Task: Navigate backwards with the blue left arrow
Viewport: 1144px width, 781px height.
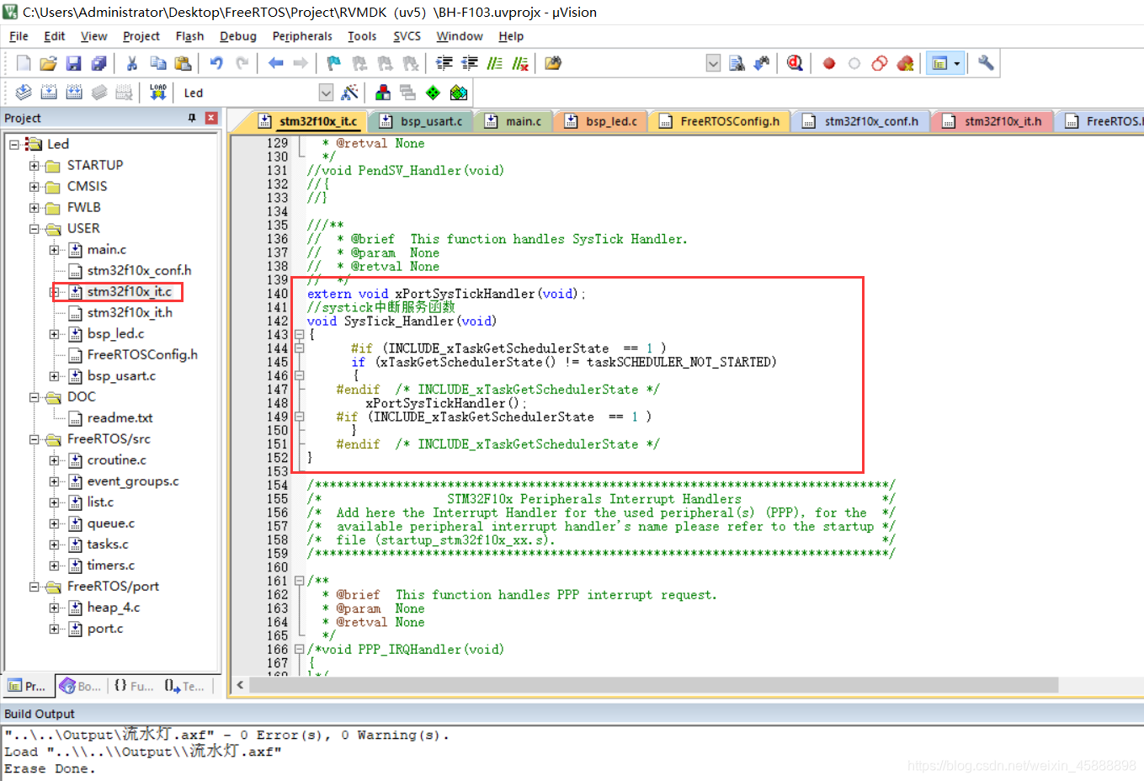Action: coord(275,63)
